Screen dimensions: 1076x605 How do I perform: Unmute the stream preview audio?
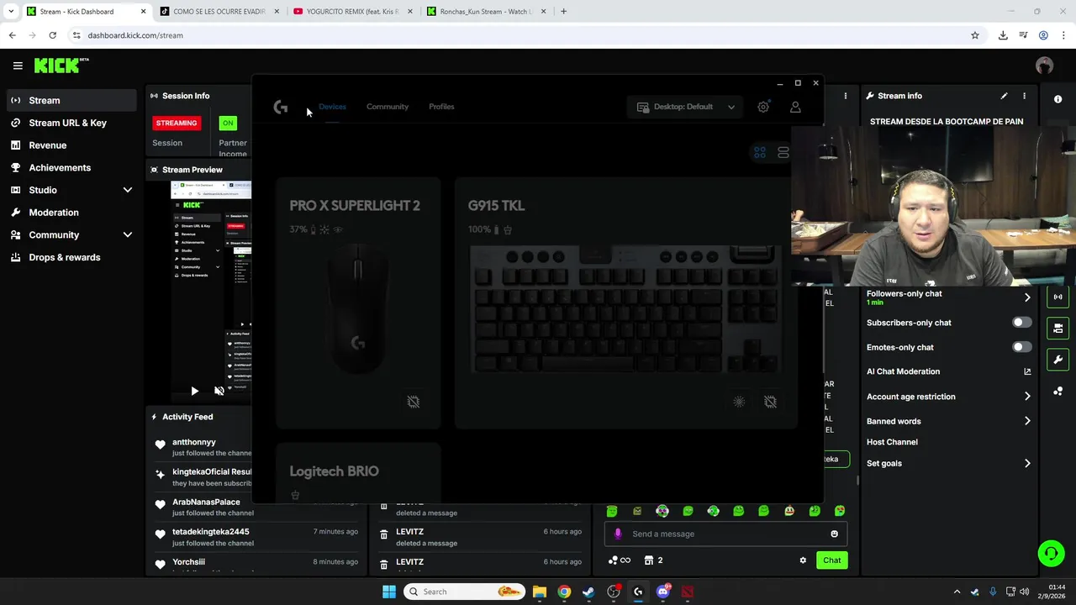tap(219, 391)
